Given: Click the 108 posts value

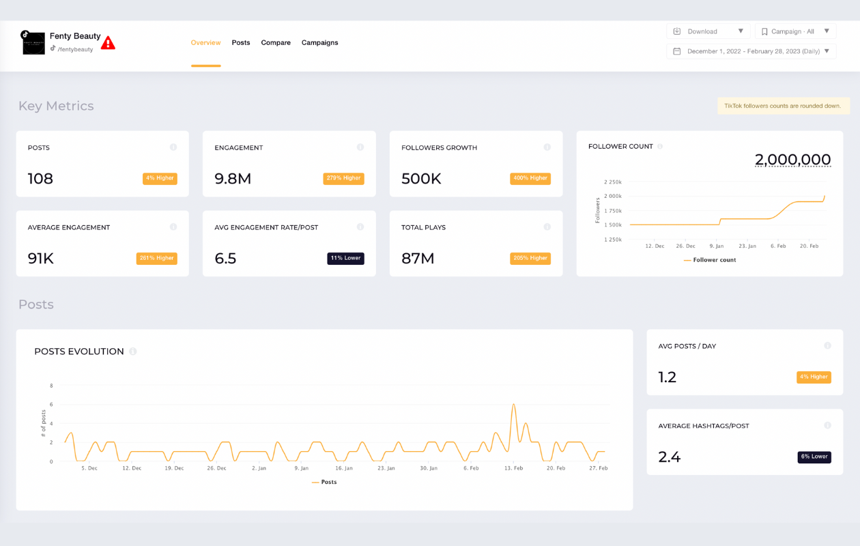Looking at the screenshot, I should coord(40,179).
